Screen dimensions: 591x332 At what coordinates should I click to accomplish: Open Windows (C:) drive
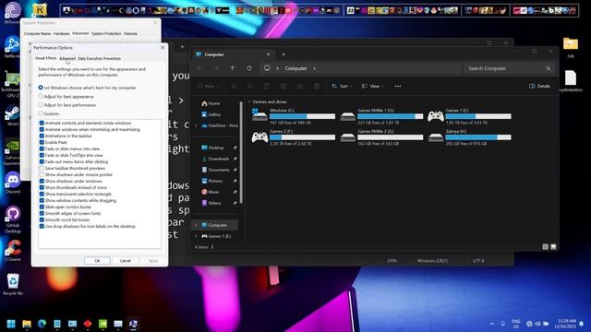[x=294, y=116]
